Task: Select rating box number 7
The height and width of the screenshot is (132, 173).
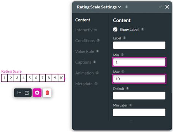Action: pos(42,78)
